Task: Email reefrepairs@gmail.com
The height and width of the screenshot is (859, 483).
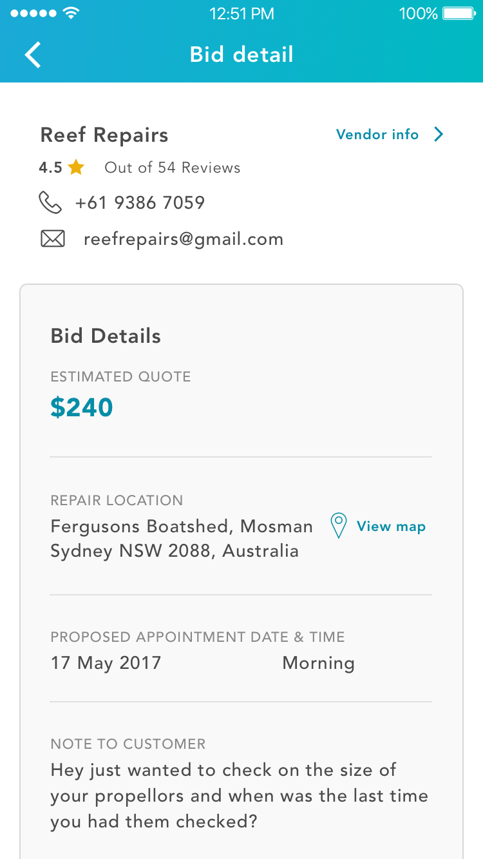Action: [184, 240]
